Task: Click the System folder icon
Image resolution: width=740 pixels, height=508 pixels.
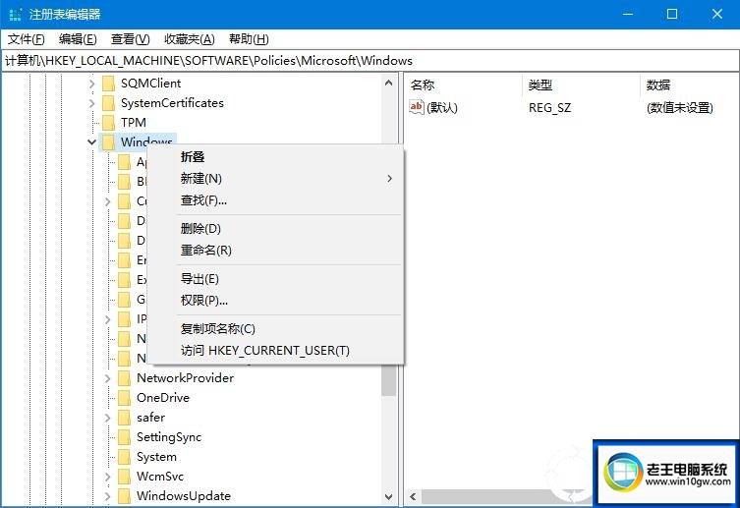Action: (x=124, y=457)
